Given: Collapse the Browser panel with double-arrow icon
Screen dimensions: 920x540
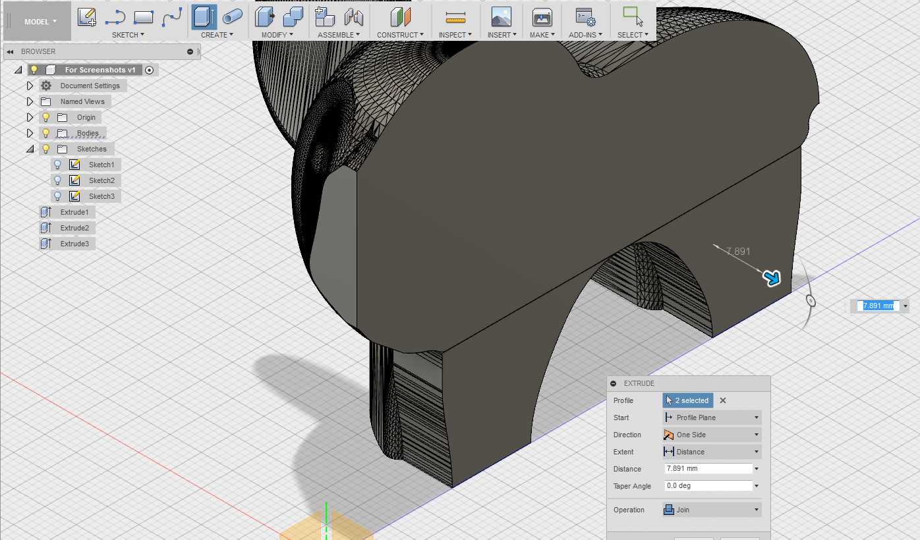Looking at the screenshot, I should point(10,51).
